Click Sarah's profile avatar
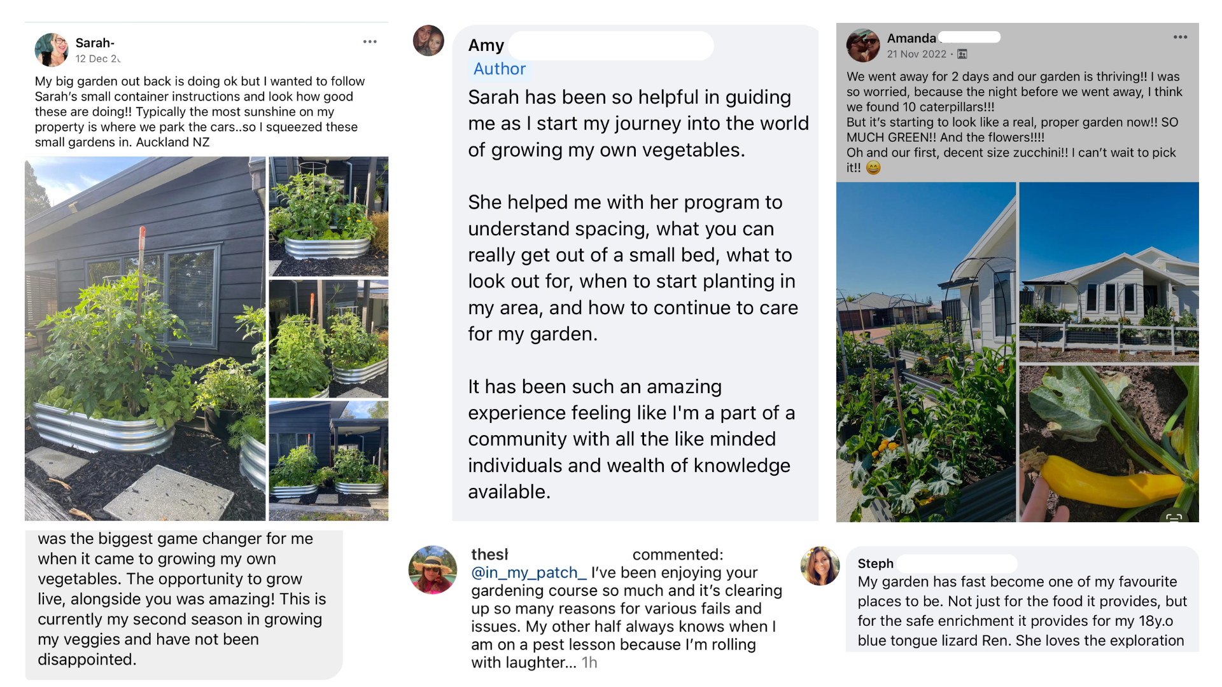The width and height of the screenshot is (1222, 687). [x=51, y=50]
